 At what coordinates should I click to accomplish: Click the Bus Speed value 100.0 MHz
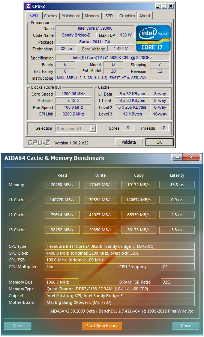pyautogui.click(x=73, y=107)
